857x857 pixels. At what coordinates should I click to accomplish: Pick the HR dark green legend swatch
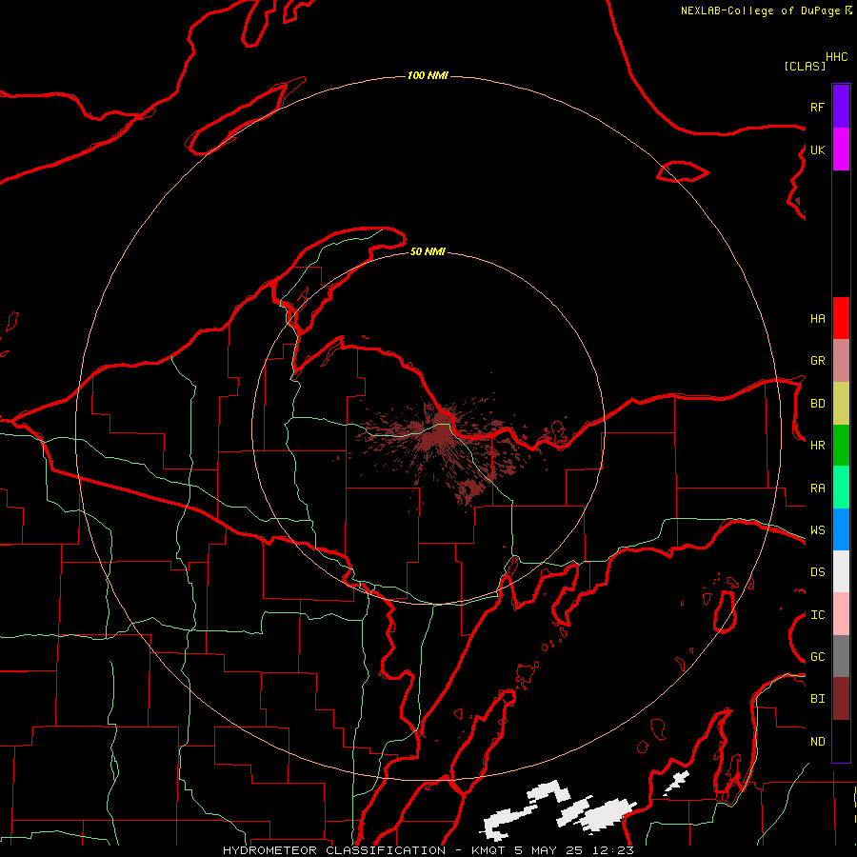tap(841, 446)
